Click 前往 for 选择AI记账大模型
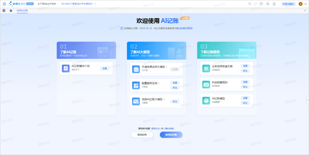The width and height of the screenshot is (309, 155). click(175, 102)
